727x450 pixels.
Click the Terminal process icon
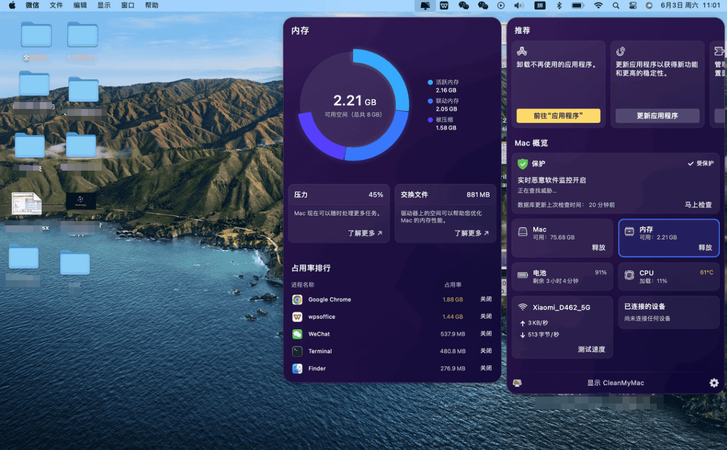(x=297, y=351)
